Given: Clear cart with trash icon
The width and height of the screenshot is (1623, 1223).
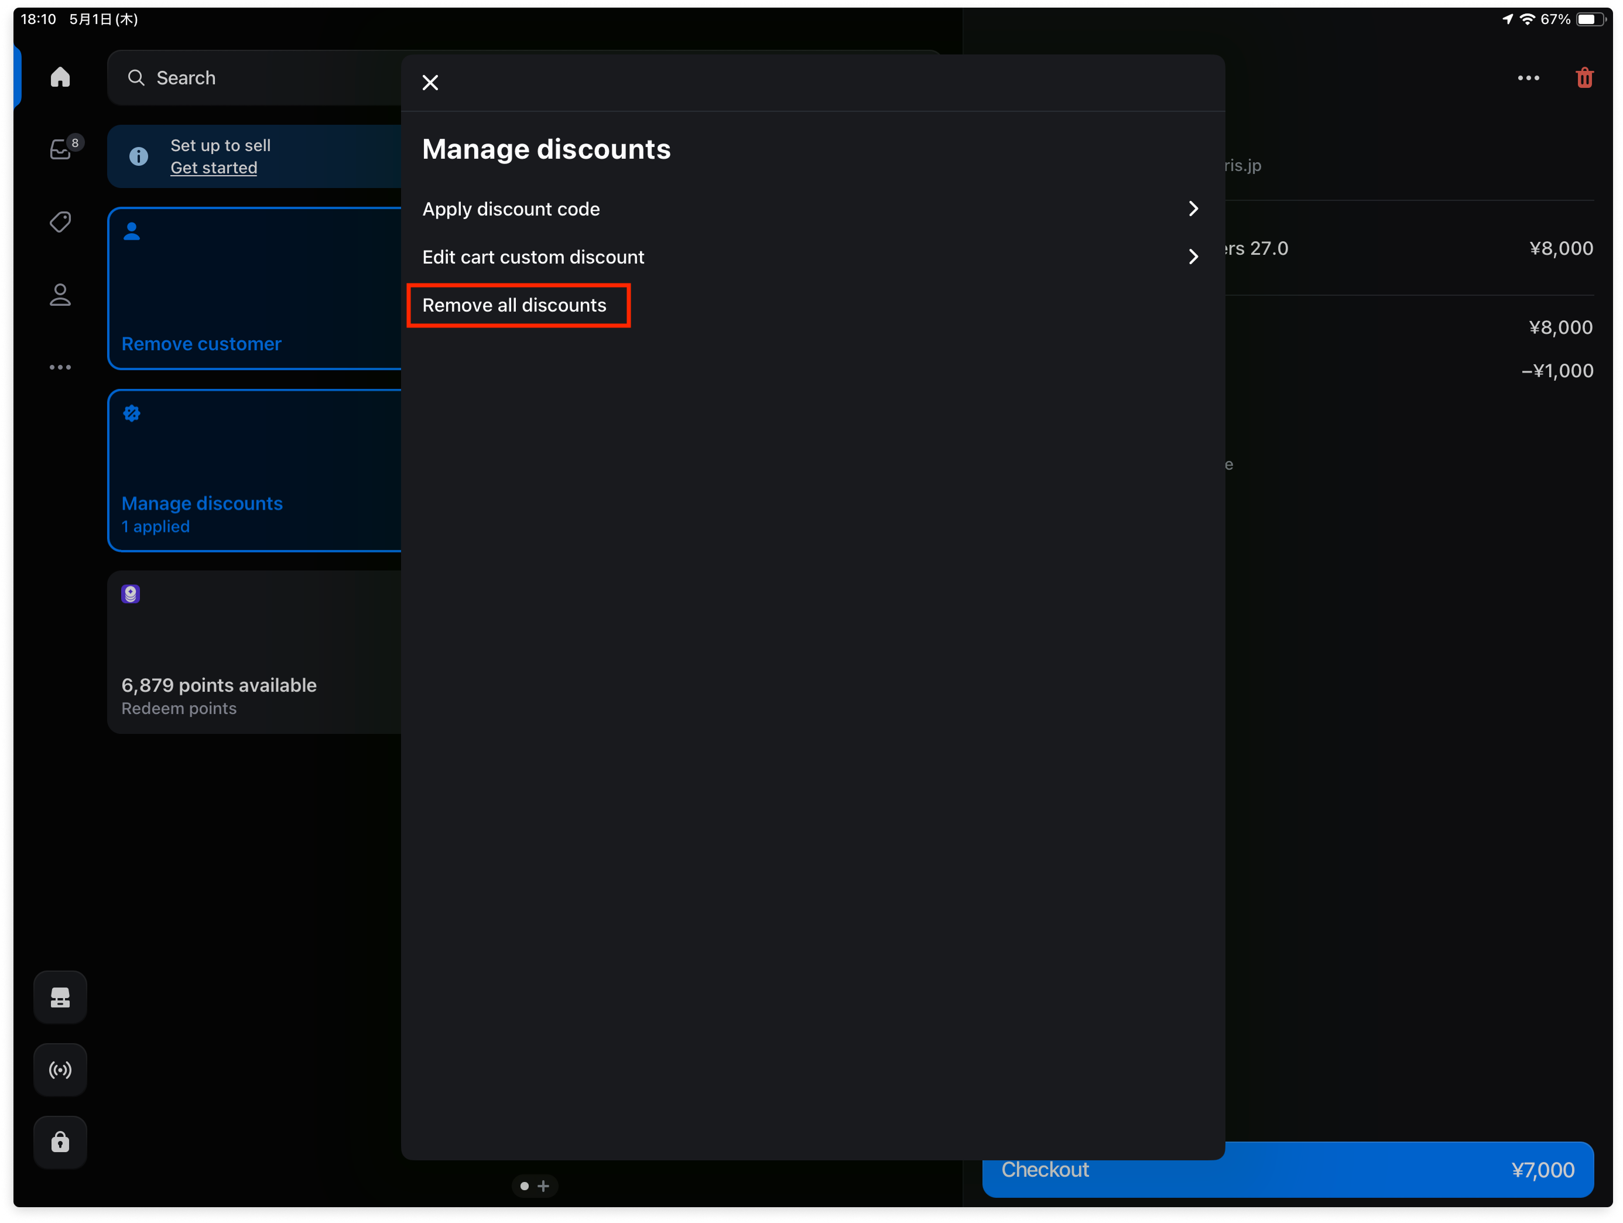Looking at the screenshot, I should 1584,78.
